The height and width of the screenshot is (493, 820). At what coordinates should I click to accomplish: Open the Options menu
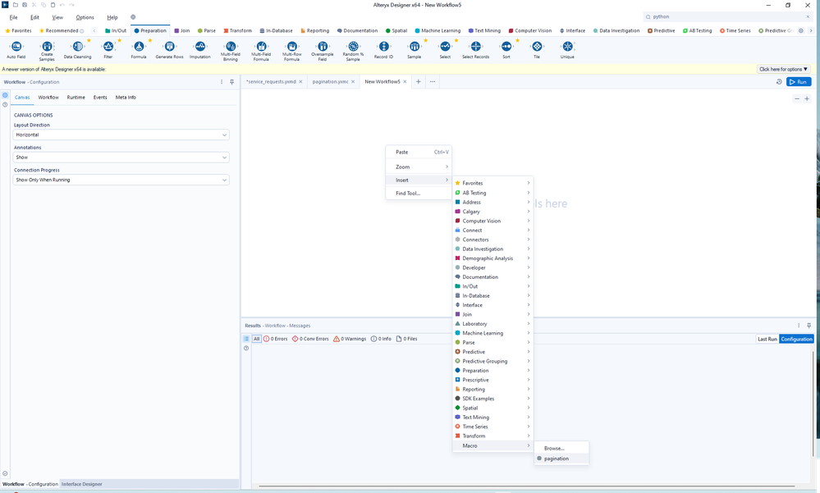point(85,17)
